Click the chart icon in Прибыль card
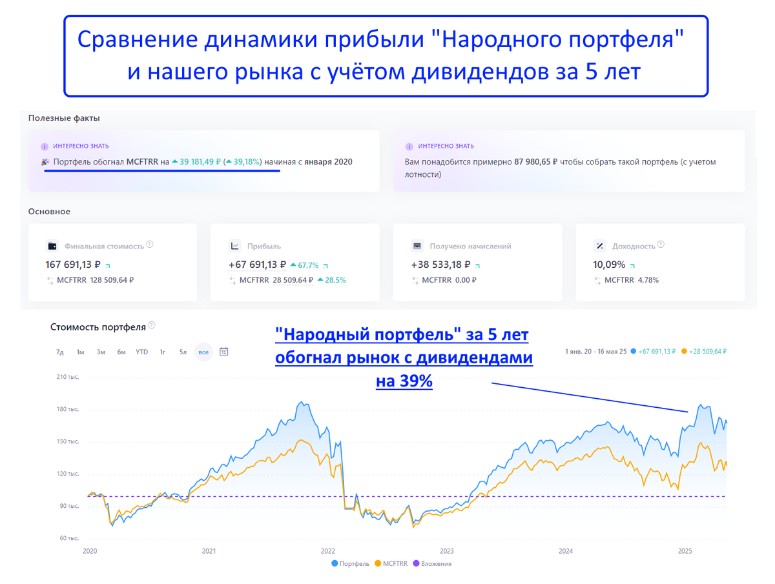Screen dimensions: 775x584 [235, 246]
